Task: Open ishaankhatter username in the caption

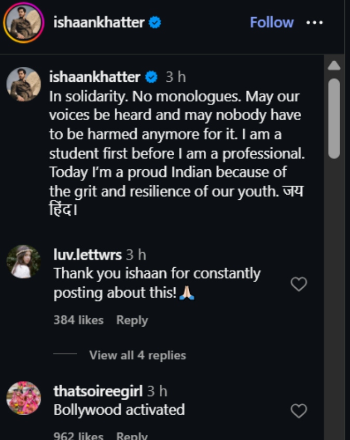Action: 94,77
